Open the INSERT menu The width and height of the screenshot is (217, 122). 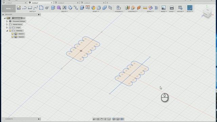click(164, 12)
